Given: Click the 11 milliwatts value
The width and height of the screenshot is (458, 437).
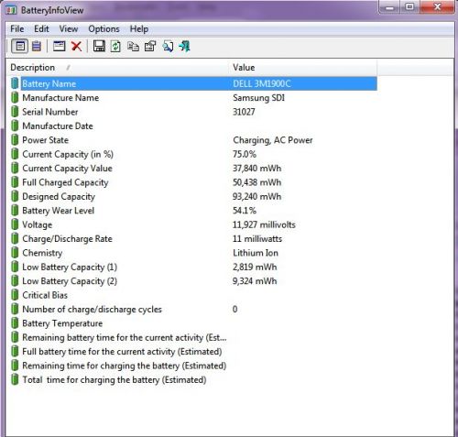Looking at the screenshot, I should (x=257, y=239).
